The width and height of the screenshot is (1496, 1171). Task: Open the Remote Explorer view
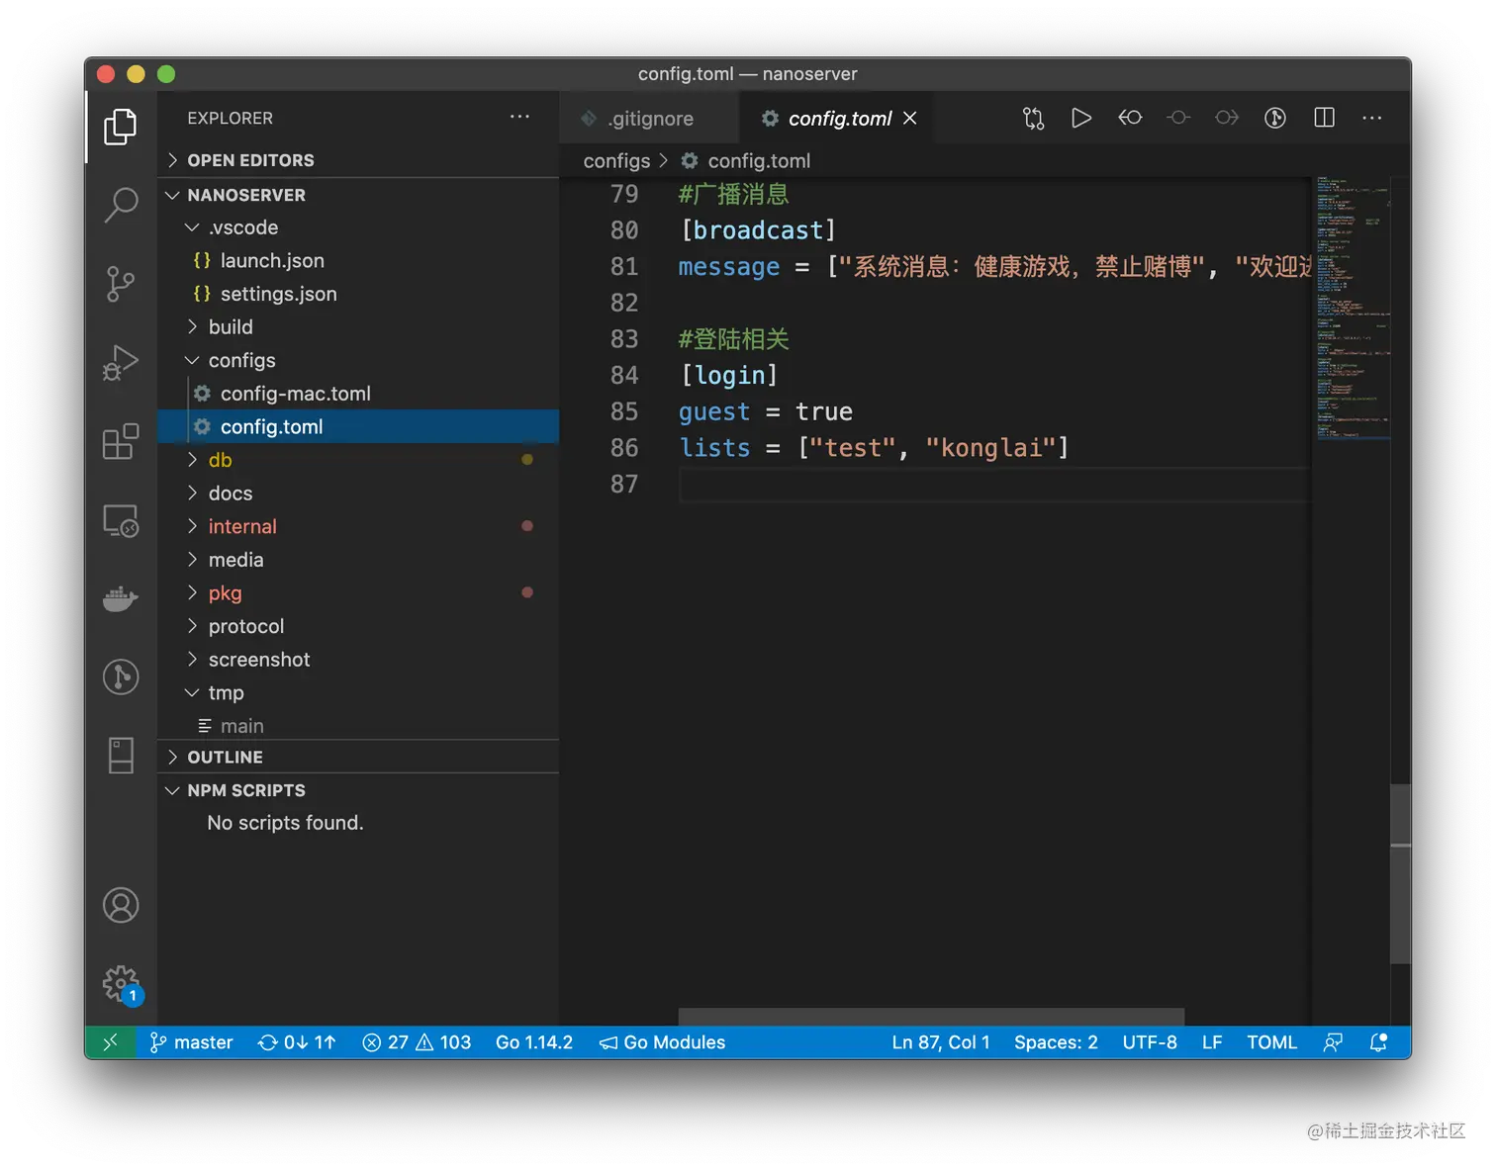click(x=121, y=520)
